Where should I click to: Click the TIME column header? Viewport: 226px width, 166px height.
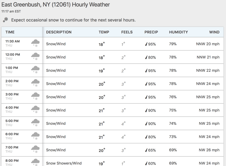[10, 32]
